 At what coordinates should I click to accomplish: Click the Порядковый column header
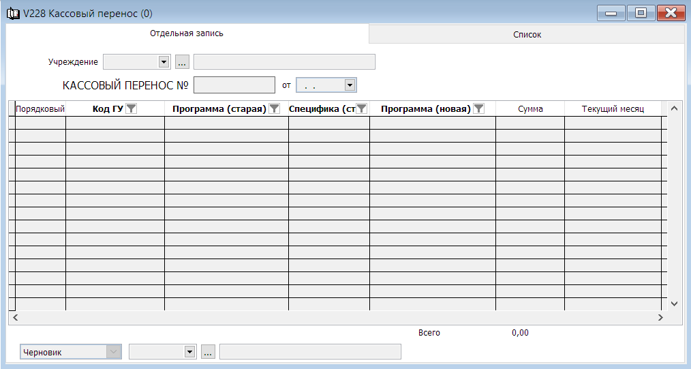tap(40, 109)
